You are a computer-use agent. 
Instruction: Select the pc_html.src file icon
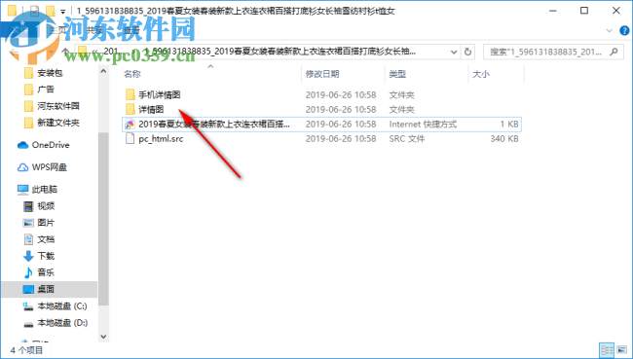(130, 139)
